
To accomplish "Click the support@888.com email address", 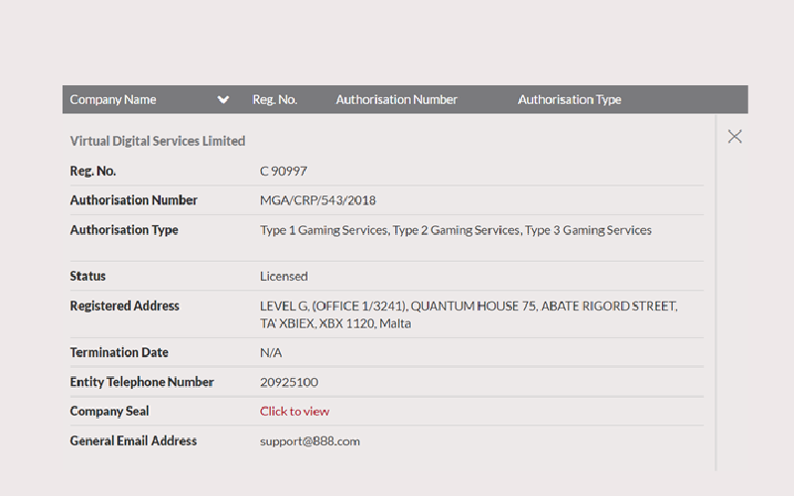I will click(x=310, y=441).
